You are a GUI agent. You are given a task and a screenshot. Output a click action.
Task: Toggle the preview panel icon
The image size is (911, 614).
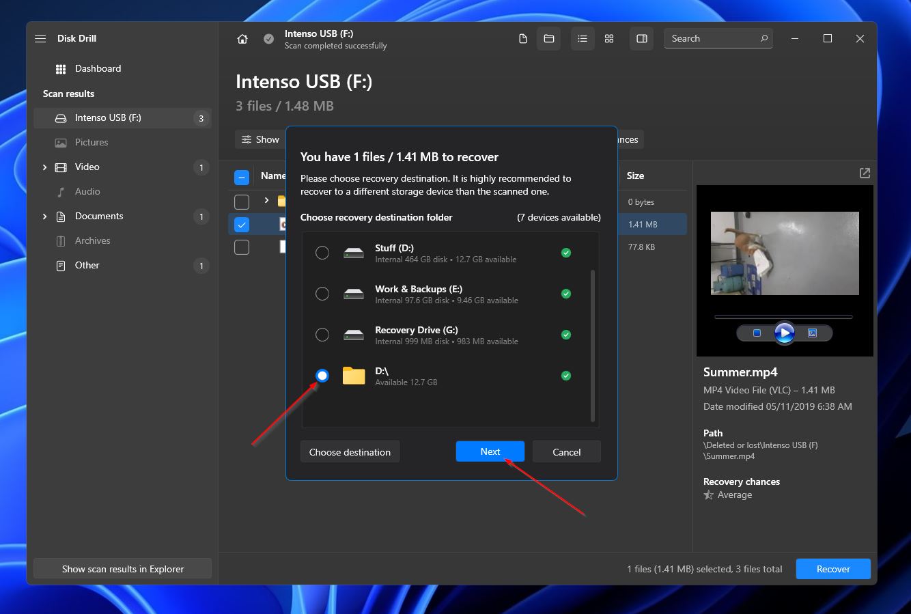[x=642, y=39]
